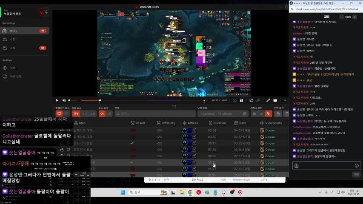Open the folder icon in player toolbar

click(251, 100)
